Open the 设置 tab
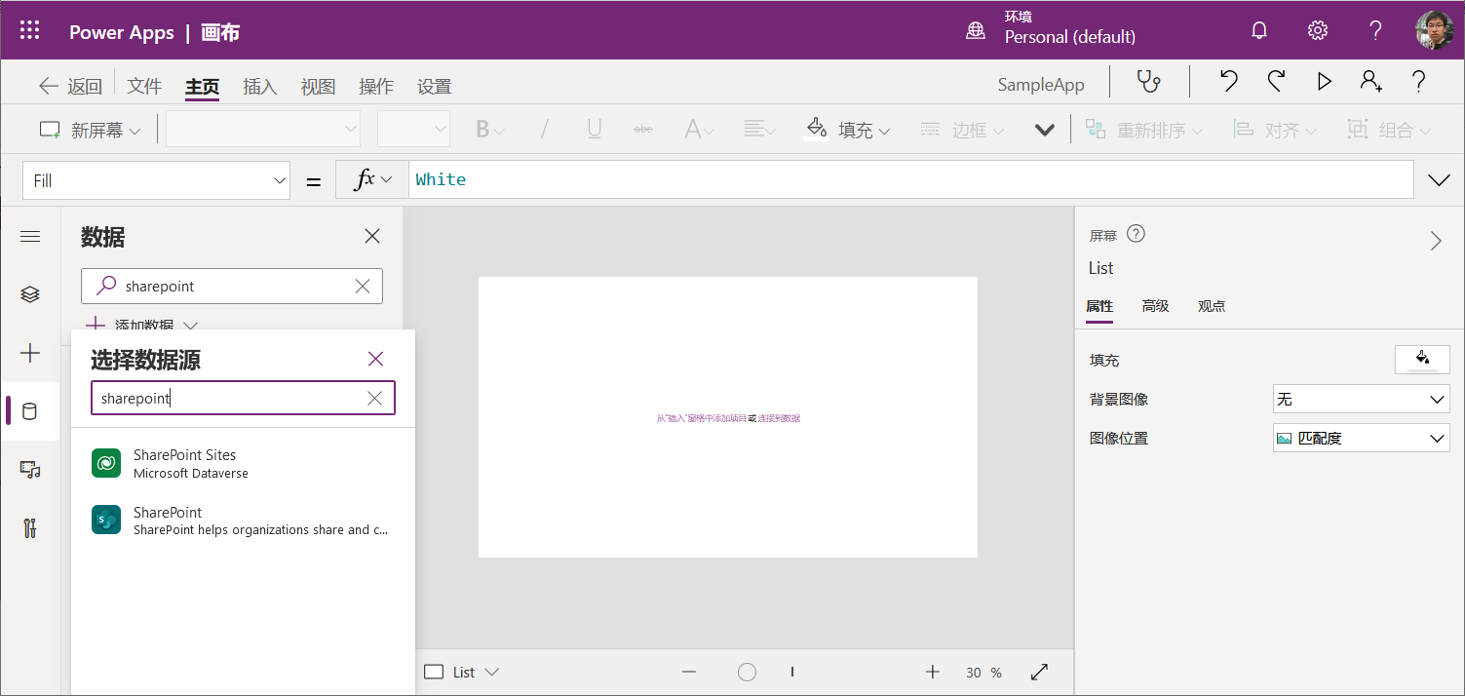Viewport: 1465px width, 696px height. coord(435,87)
